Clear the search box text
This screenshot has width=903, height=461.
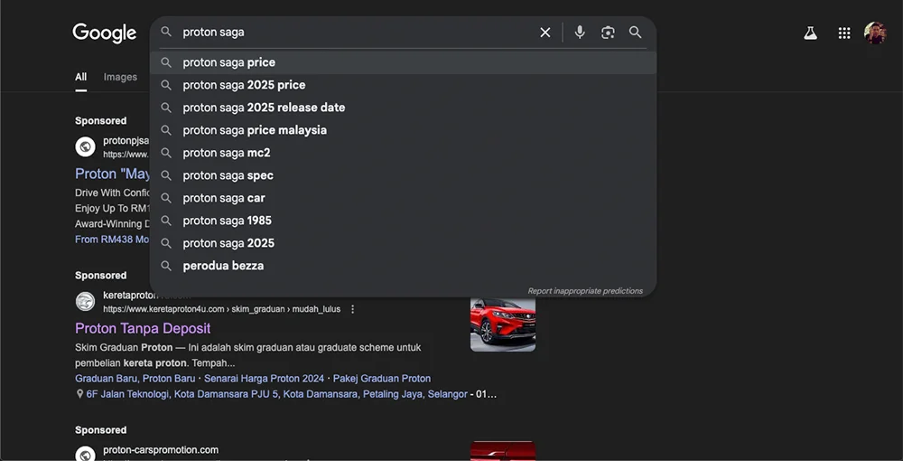545,33
